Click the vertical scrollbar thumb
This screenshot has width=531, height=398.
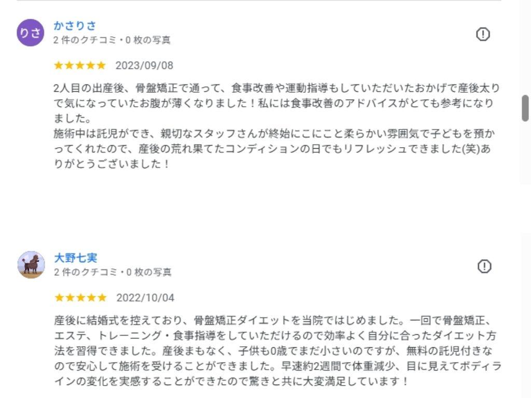[x=525, y=108]
